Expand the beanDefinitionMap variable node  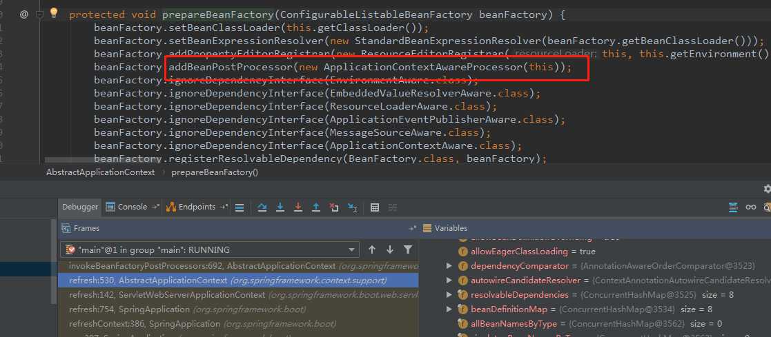[449, 309]
